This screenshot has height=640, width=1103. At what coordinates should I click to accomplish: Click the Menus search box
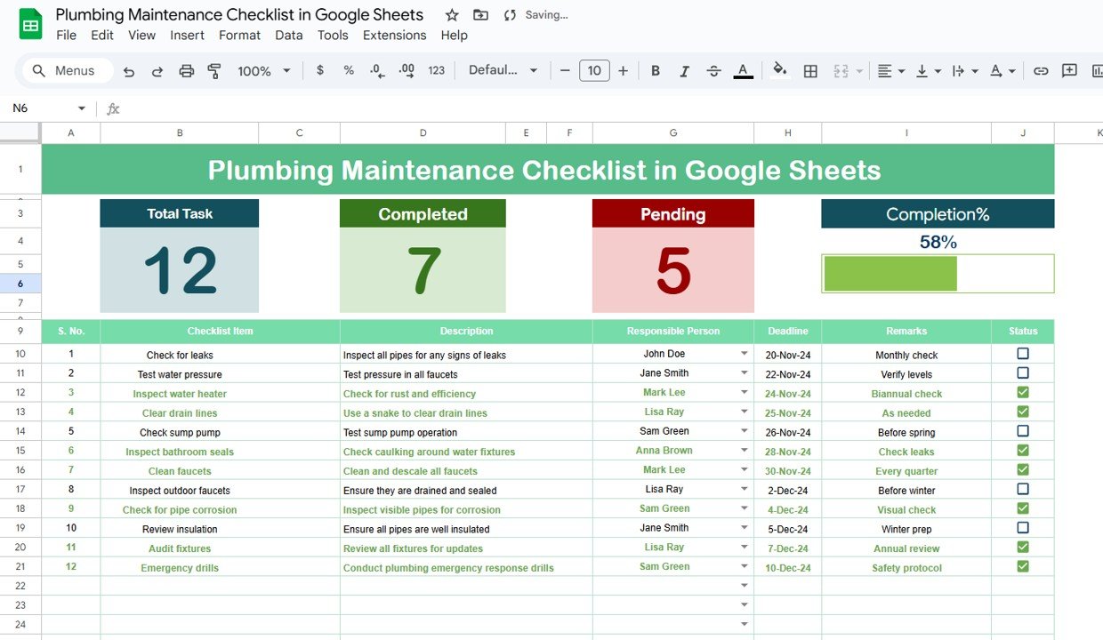pyautogui.click(x=68, y=71)
